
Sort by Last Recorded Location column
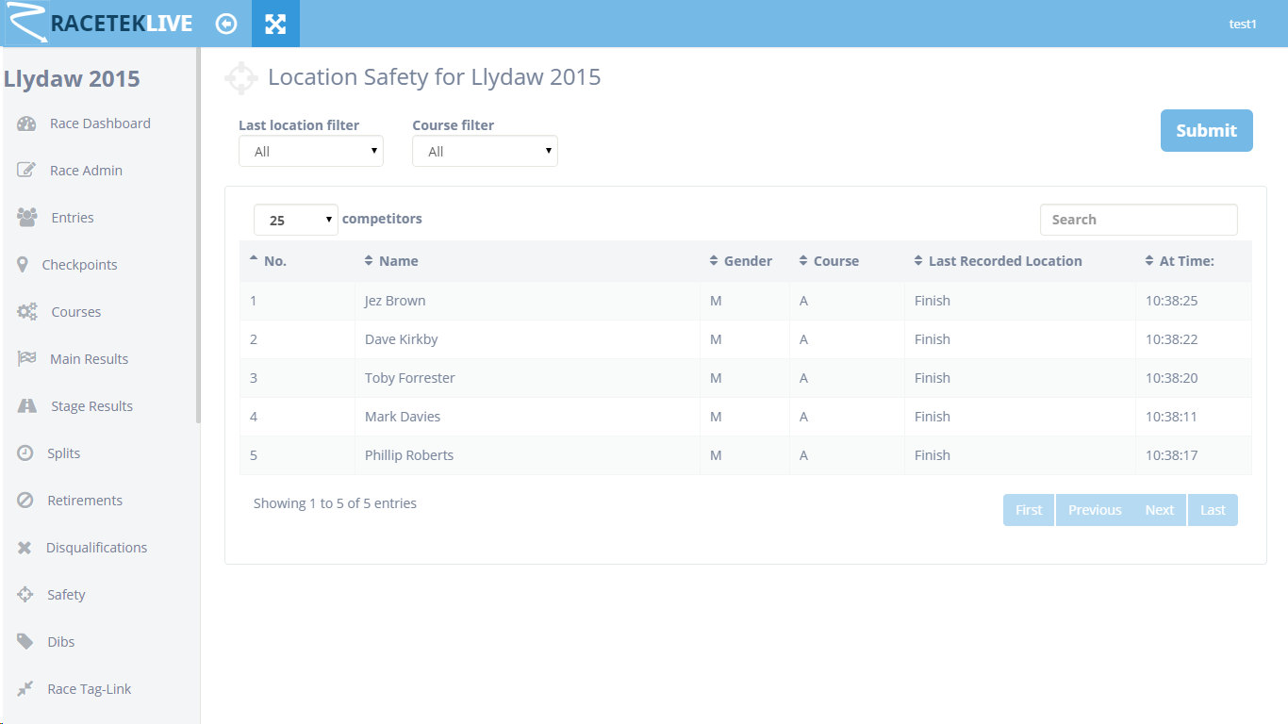1020,261
